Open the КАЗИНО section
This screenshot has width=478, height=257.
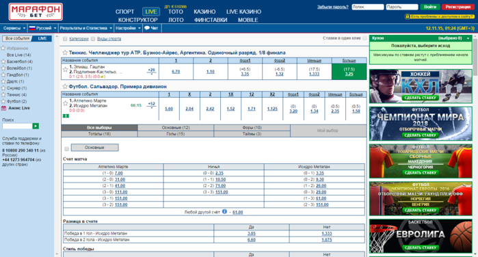204,12
